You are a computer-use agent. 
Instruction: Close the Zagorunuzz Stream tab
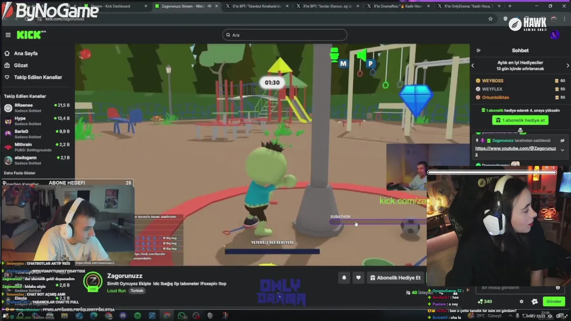(216, 6)
